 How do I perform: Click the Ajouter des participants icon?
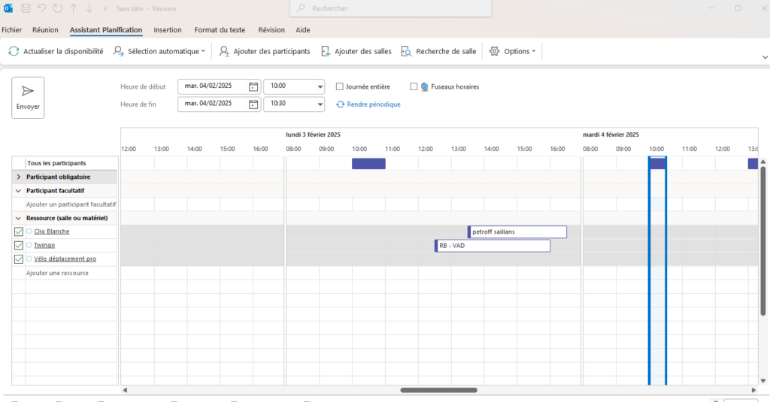tap(224, 51)
